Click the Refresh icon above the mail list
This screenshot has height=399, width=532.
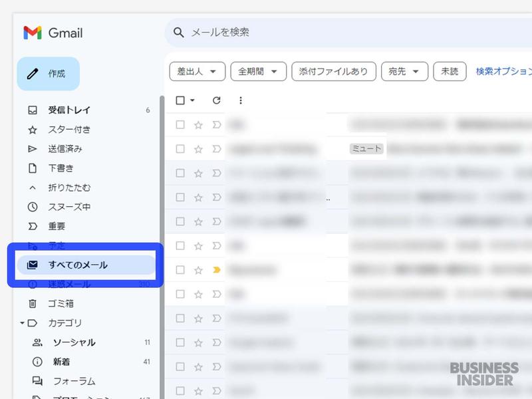tap(216, 100)
